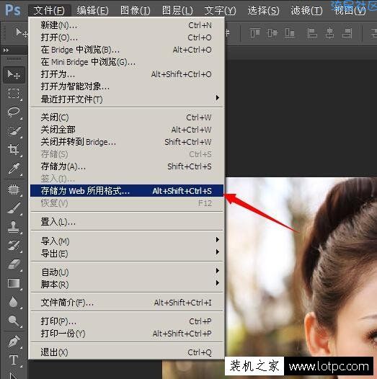This screenshot has height=379, width=377.
Task: Choose 退出(X) to quit Photoshop
Action: [x=126, y=352]
